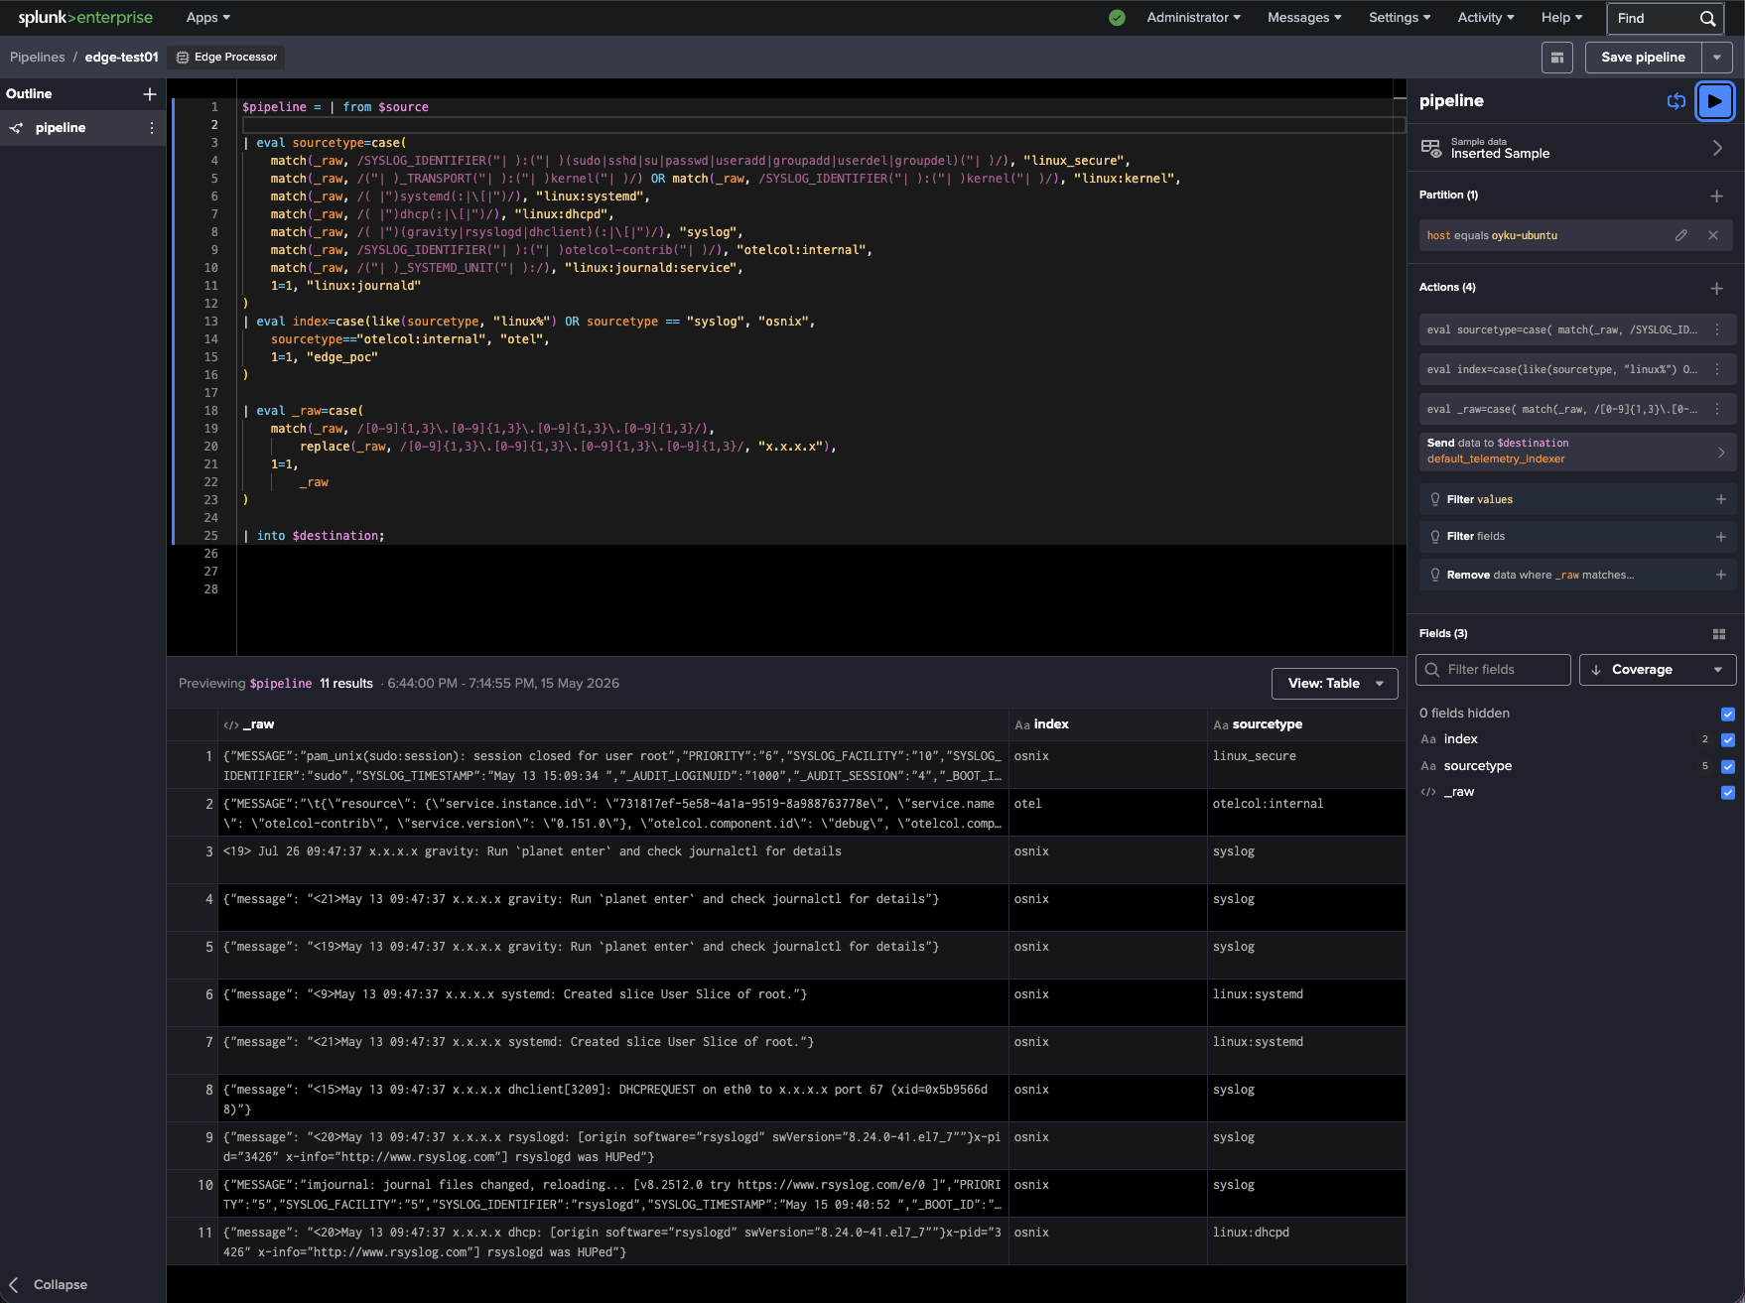
Task: Remove the host equals oyku-ubuntu partition
Action: click(x=1713, y=235)
